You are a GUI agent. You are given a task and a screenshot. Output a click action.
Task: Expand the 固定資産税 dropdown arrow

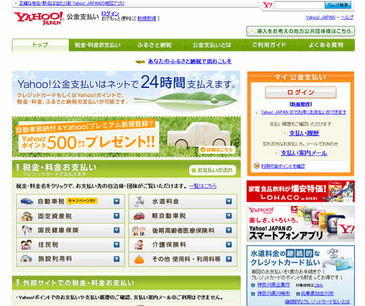tap(117, 216)
